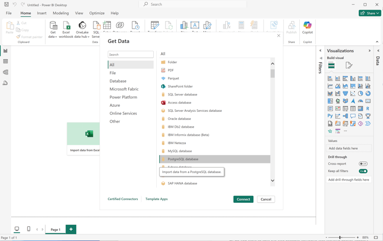383x241 pixels.
Task: Open Copilot from the ribbon
Action: coord(307,28)
